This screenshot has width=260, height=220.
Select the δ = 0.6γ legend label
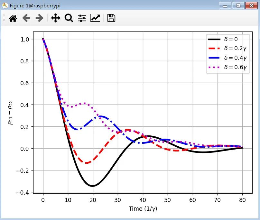click(x=235, y=67)
